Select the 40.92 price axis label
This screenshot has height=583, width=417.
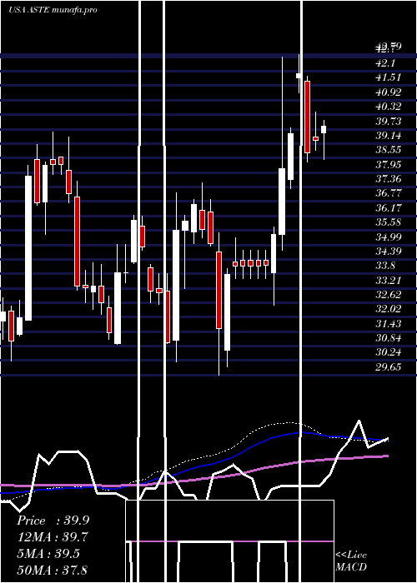[x=389, y=92]
